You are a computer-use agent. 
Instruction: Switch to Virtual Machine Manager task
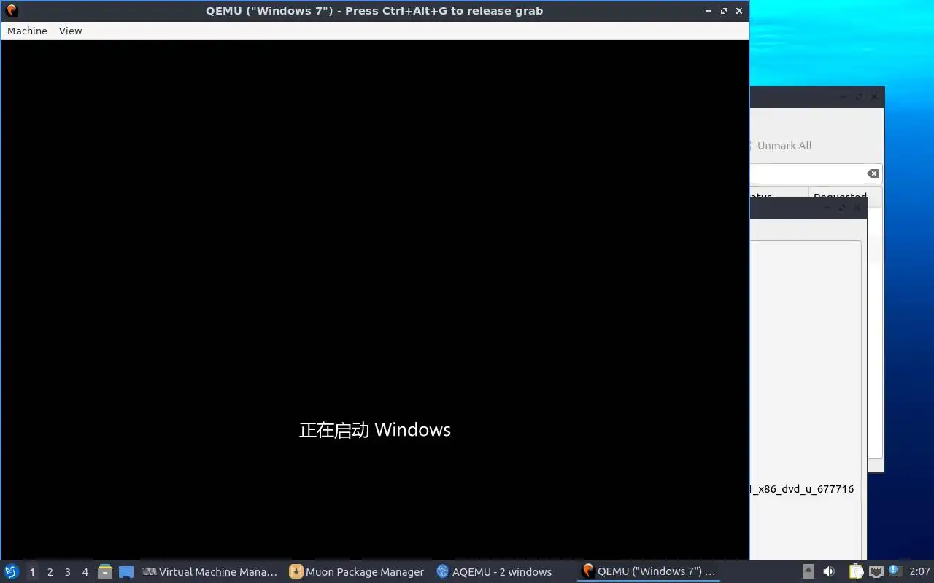click(x=209, y=572)
